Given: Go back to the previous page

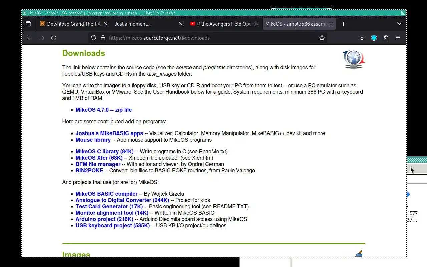Looking at the screenshot, I should pyautogui.click(x=30, y=38).
